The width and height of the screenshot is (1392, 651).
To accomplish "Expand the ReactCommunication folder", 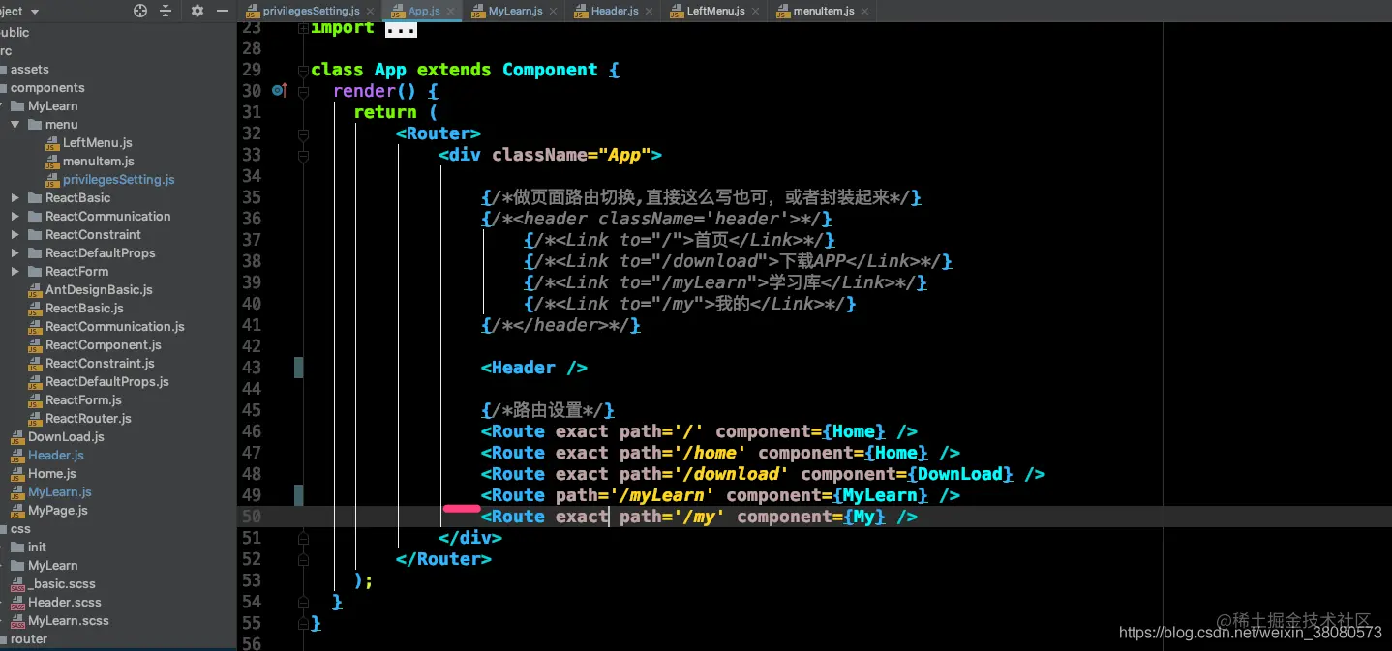I will (15, 217).
